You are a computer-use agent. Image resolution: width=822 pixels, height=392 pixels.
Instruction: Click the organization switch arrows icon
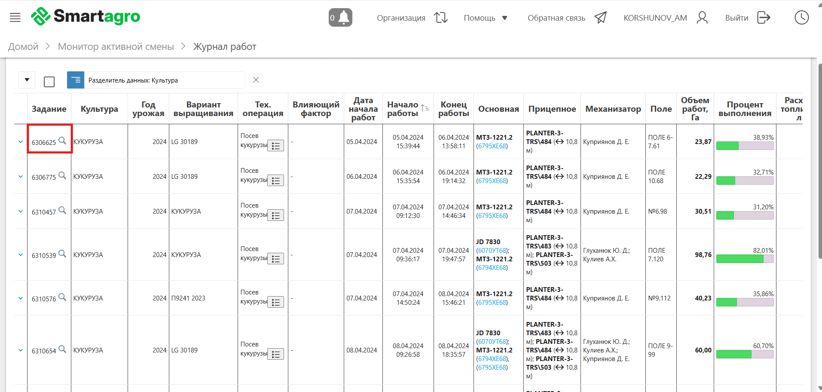click(x=441, y=18)
